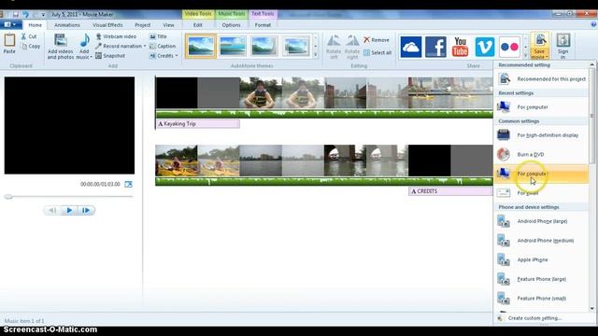598x336 pixels.
Task: Click Create custom setting link
Action: coord(534,318)
